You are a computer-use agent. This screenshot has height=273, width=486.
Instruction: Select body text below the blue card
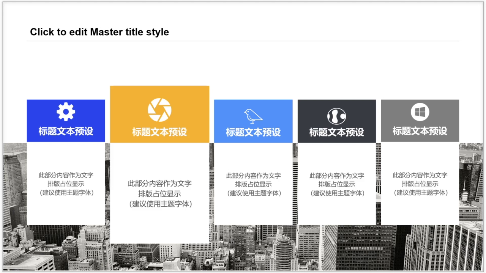click(66, 184)
